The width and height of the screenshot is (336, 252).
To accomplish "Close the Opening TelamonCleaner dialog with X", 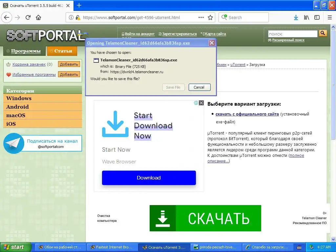I will click(x=212, y=43).
